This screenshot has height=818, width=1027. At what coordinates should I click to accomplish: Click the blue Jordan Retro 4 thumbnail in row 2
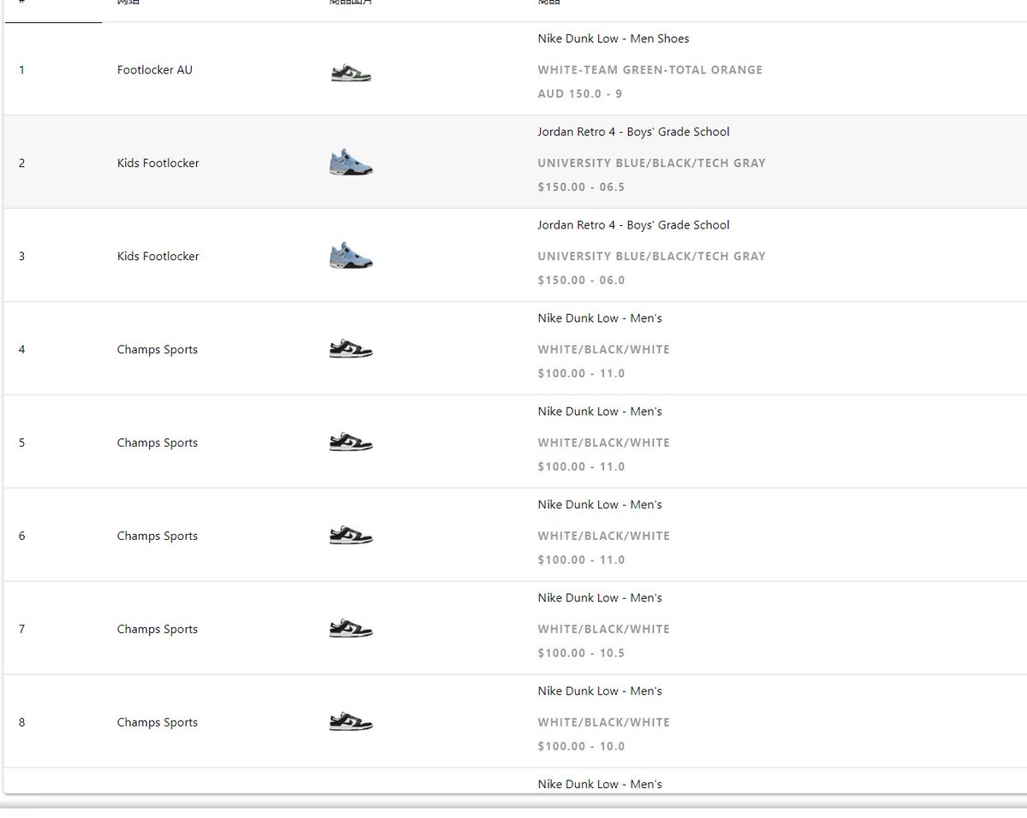pos(351,163)
